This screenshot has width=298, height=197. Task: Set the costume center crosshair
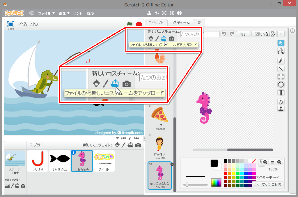(281, 34)
